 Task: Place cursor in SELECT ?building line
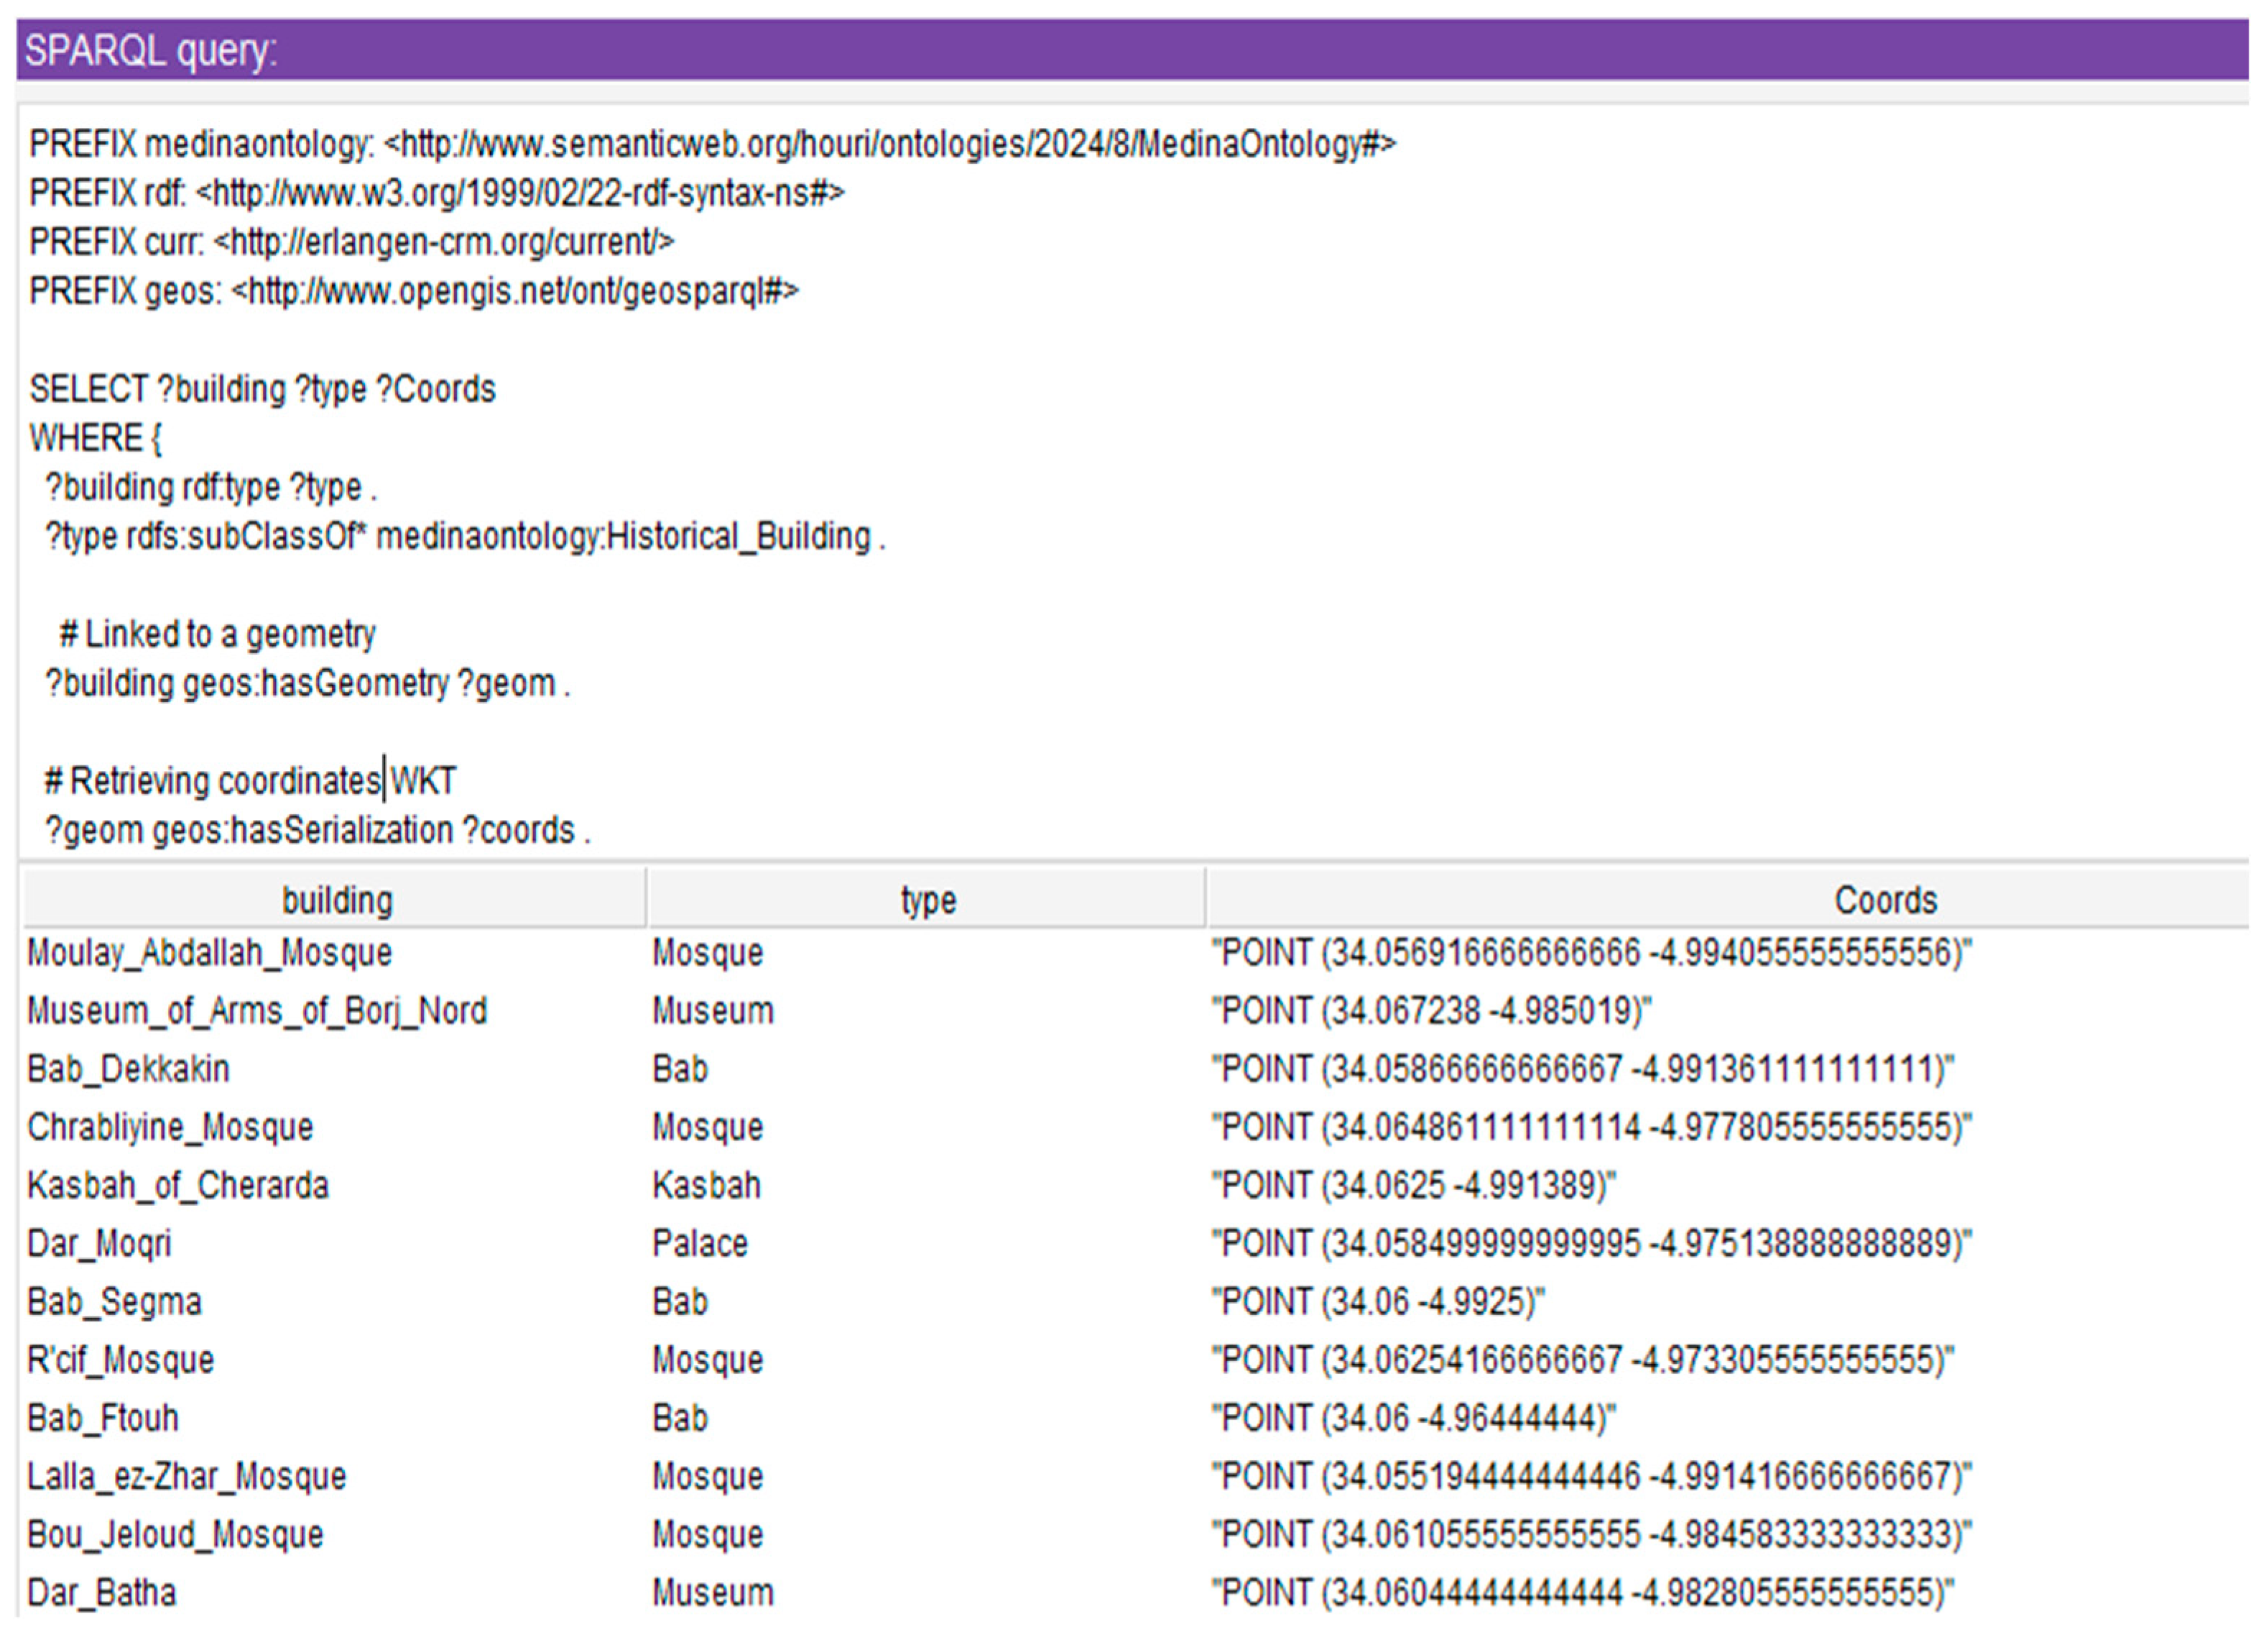click(262, 389)
